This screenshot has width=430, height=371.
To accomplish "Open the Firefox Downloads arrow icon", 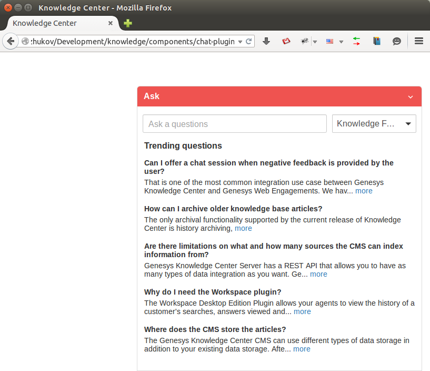I will 266,41.
